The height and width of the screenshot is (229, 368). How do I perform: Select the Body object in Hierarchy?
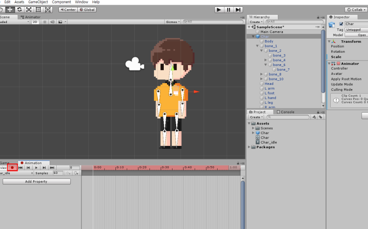[269, 41]
